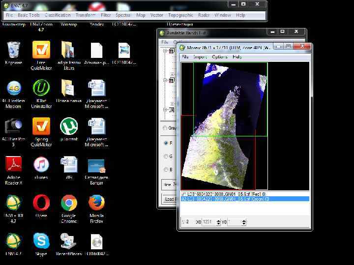Click the green-outlined image in mosaic preview
This screenshot has height=265, width=354.
[x=230, y=99]
